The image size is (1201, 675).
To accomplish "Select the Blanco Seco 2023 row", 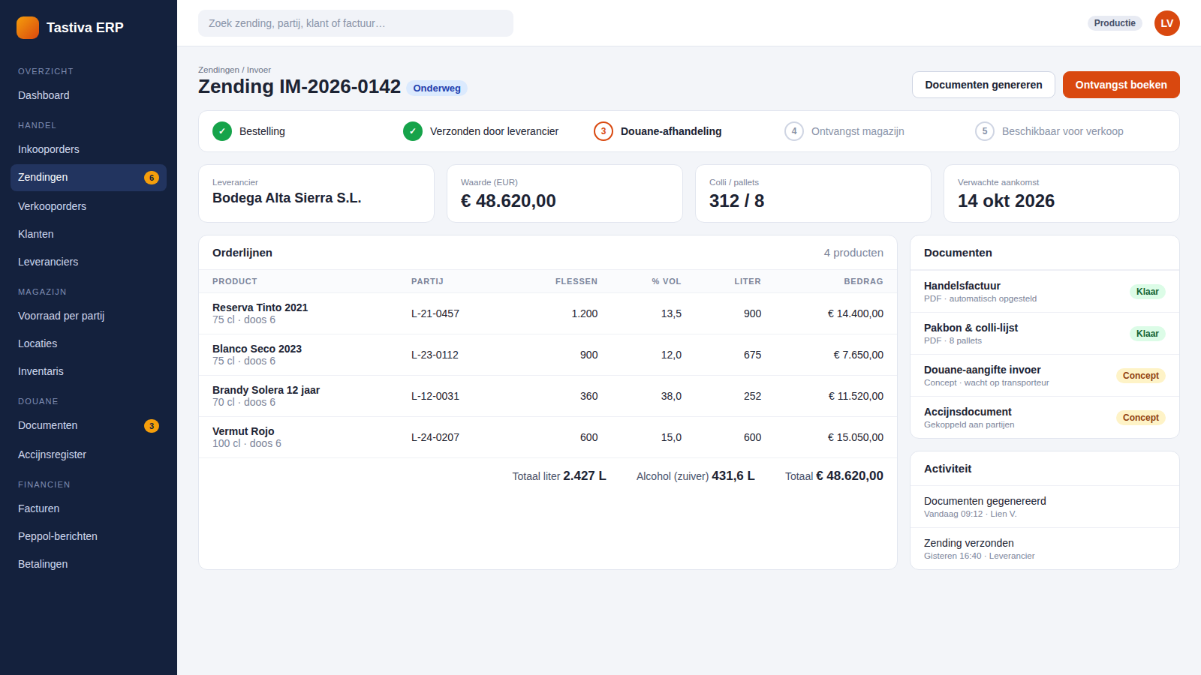I will pos(548,355).
